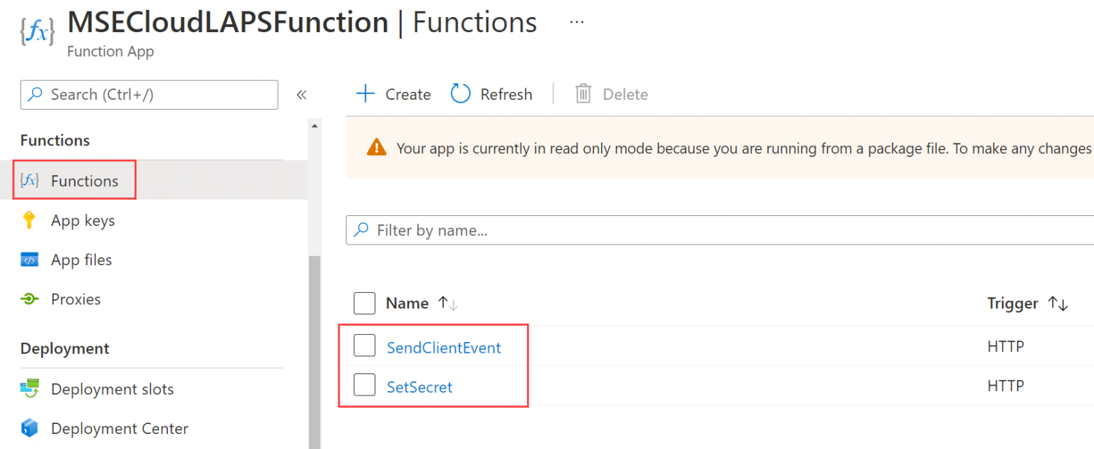Check the SetSecret checkbox
The height and width of the screenshot is (449, 1094).
pos(364,385)
